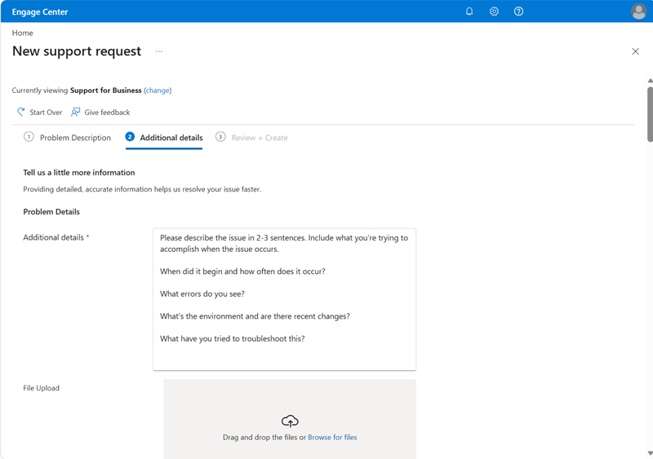Click the Give feedback button label
The height and width of the screenshot is (459, 653).
tap(107, 113)
